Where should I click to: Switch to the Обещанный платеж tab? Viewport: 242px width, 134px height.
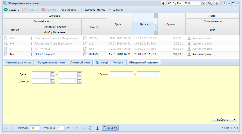click(x=144, y=62)
